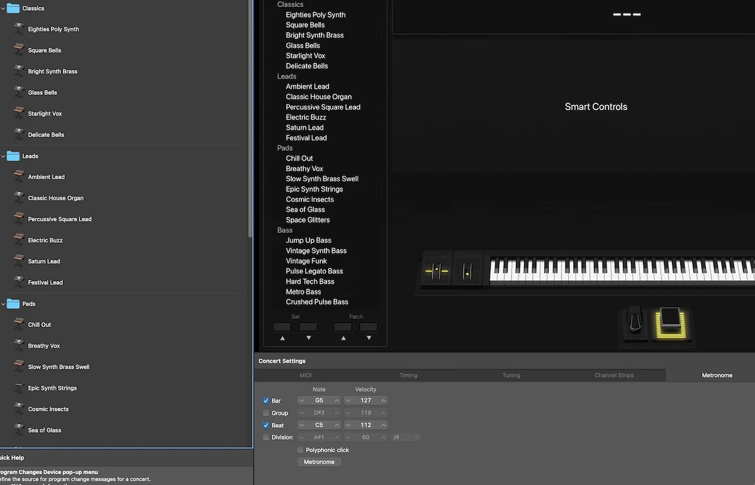The image size is (755, 485).
Task: Select the Cosmic Insects patch icon
Action: (19, 409)
